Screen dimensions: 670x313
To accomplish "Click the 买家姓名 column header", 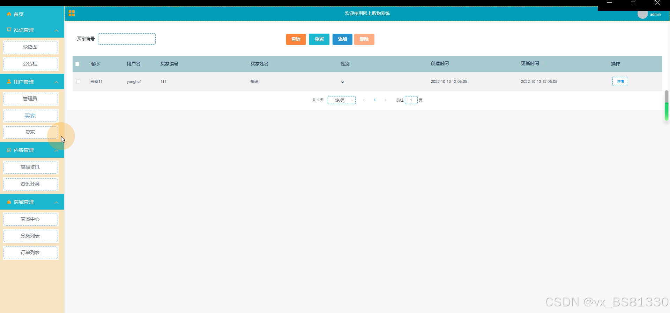I will click(259, 64).
